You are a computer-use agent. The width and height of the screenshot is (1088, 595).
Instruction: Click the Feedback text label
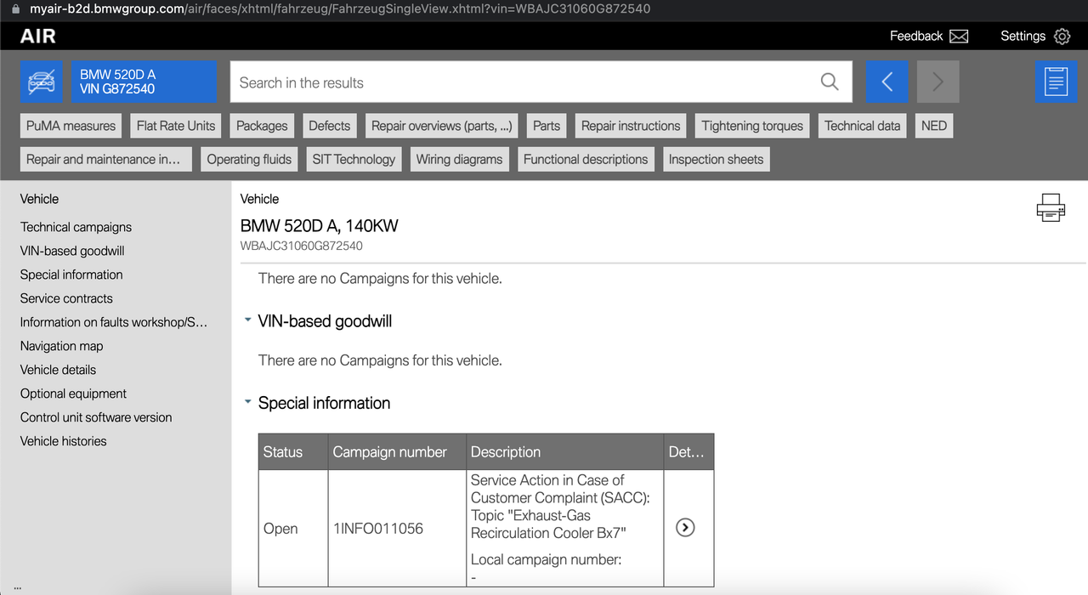[915, 36]
